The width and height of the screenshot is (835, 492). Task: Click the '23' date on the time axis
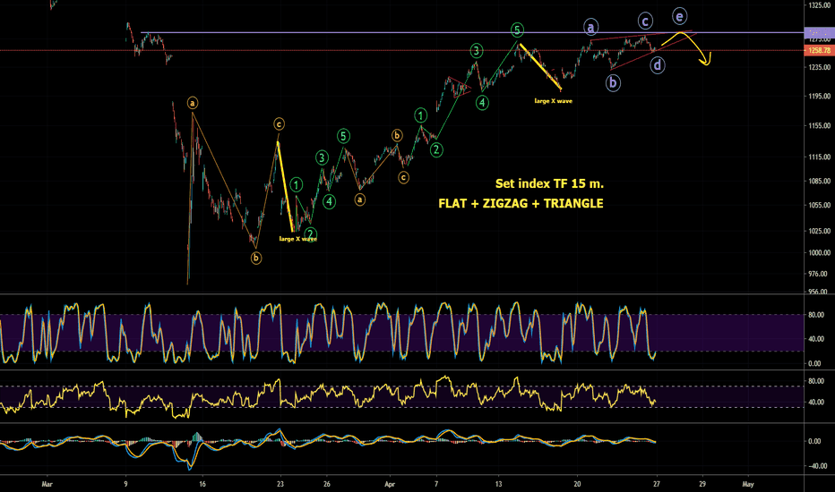tap(280, 484)
